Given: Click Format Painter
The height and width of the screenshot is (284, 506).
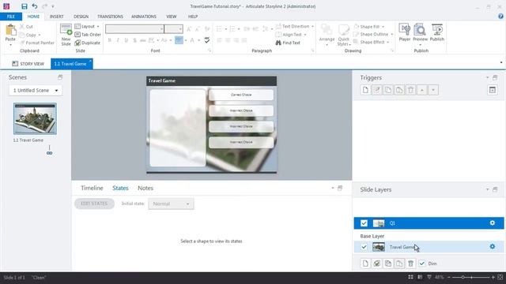Looking at the screenshot, I should [x=37, y=43].
